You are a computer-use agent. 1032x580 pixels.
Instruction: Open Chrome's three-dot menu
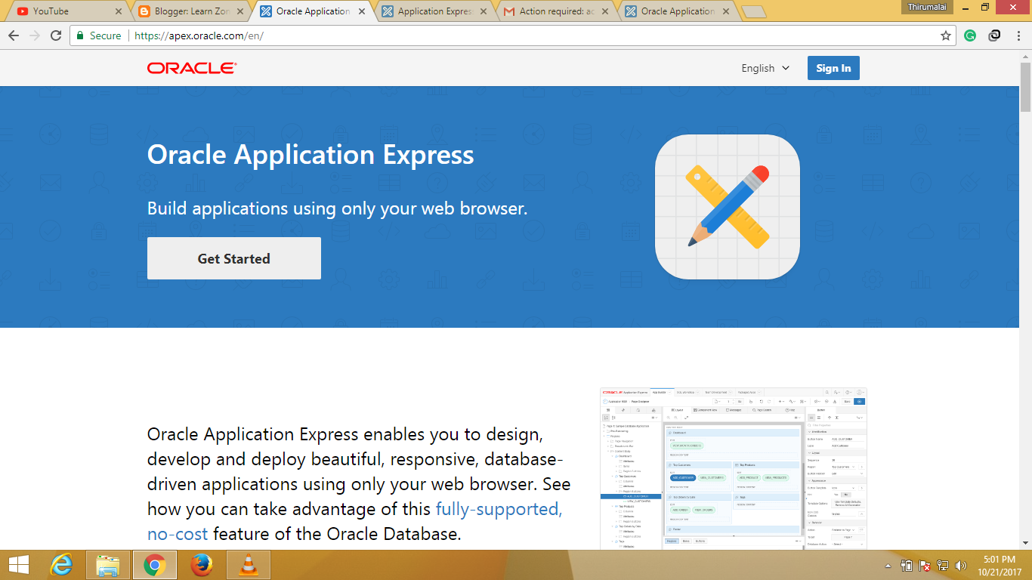[1017, 35]
